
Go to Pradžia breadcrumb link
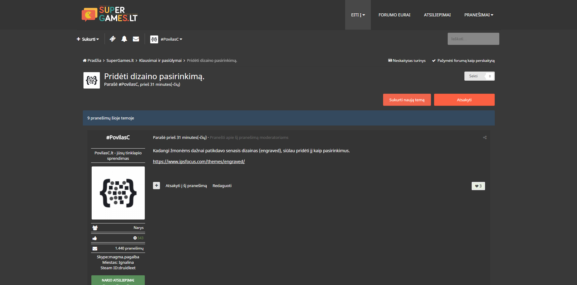94,60
